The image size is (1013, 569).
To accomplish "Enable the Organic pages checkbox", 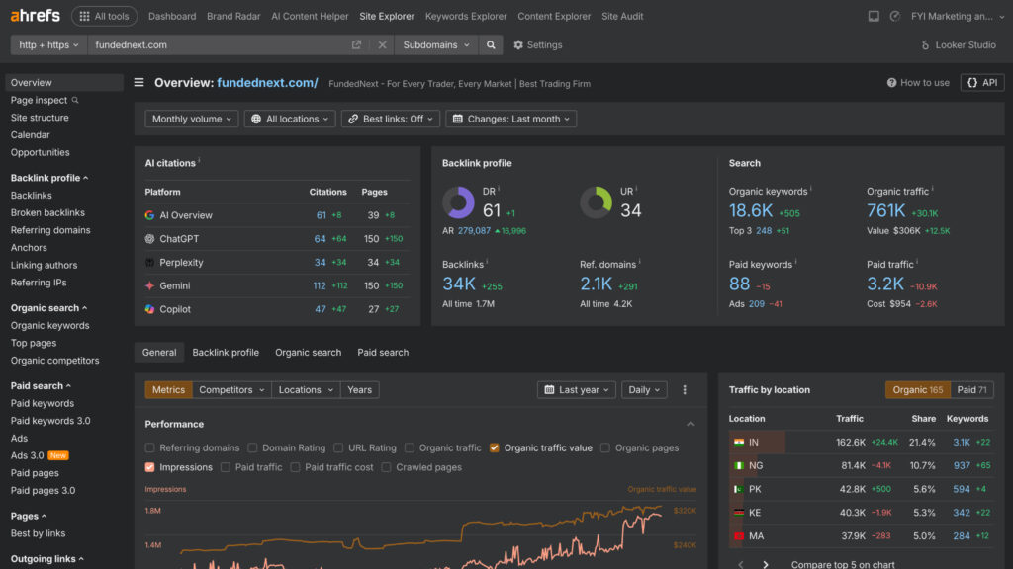I will coord(605,447).
